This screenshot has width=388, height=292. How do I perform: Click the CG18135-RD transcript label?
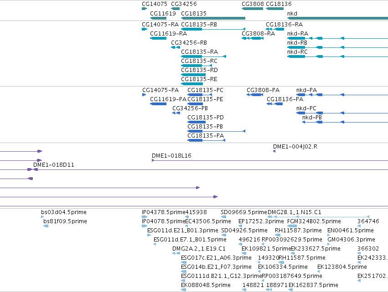[199, 70]
